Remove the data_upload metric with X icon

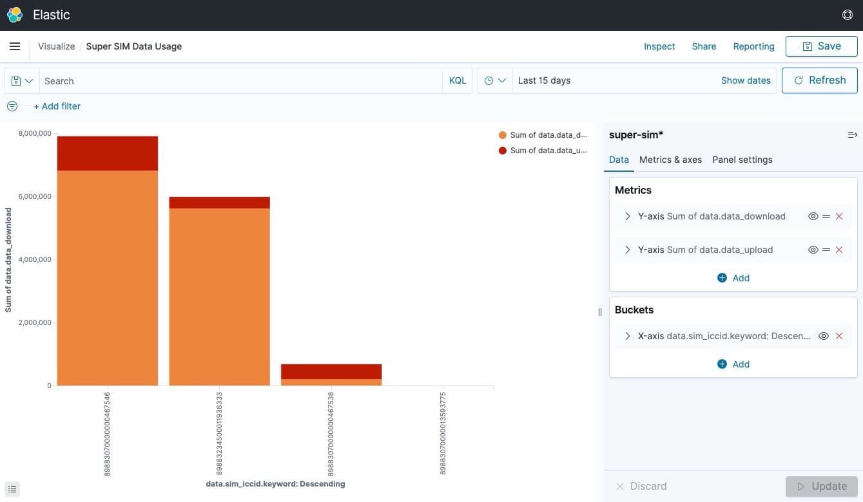pyautogui.click(x=839, y=250)
